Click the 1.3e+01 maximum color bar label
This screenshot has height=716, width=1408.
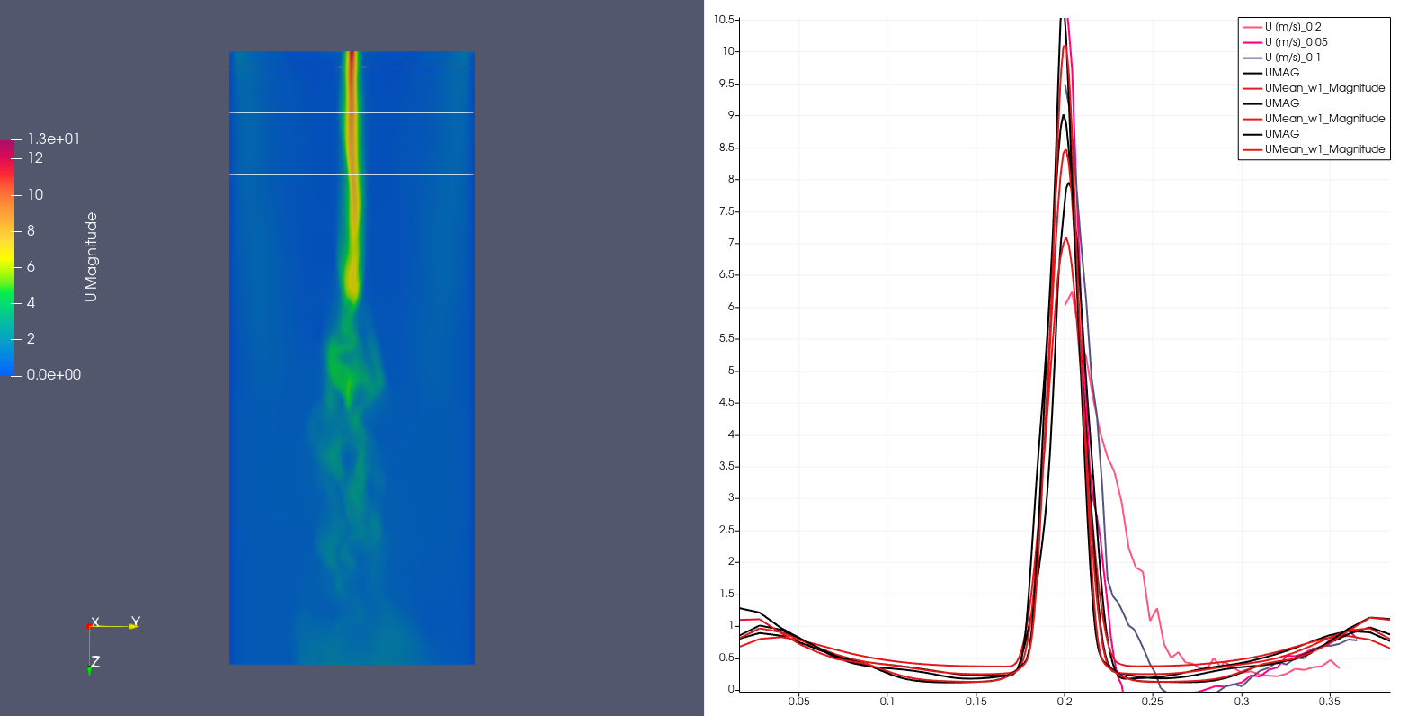(53, 139)
